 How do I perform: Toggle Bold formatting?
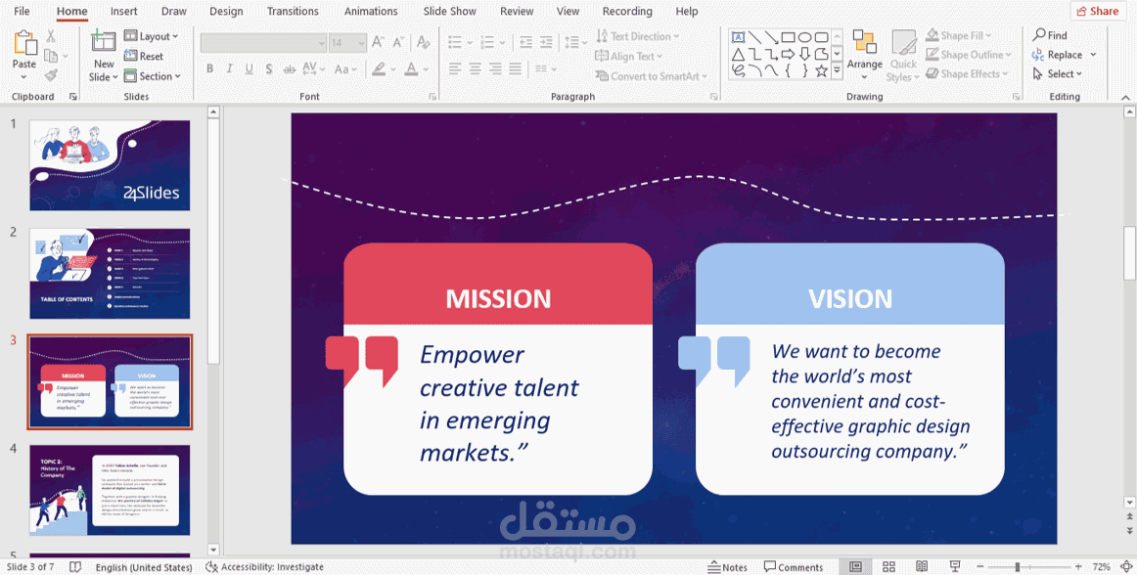coord(209,68)
